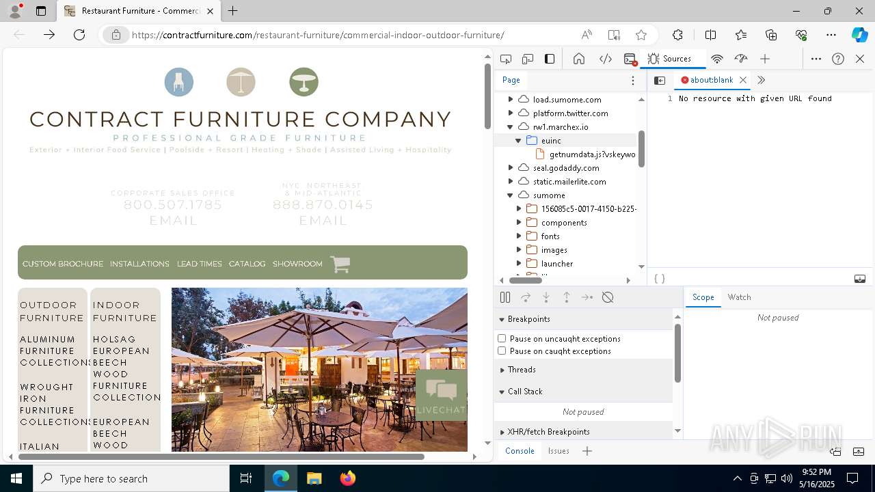Viewport: 875px width, 492px height.
Task: Expand the components folder
Action: [518, 222]
